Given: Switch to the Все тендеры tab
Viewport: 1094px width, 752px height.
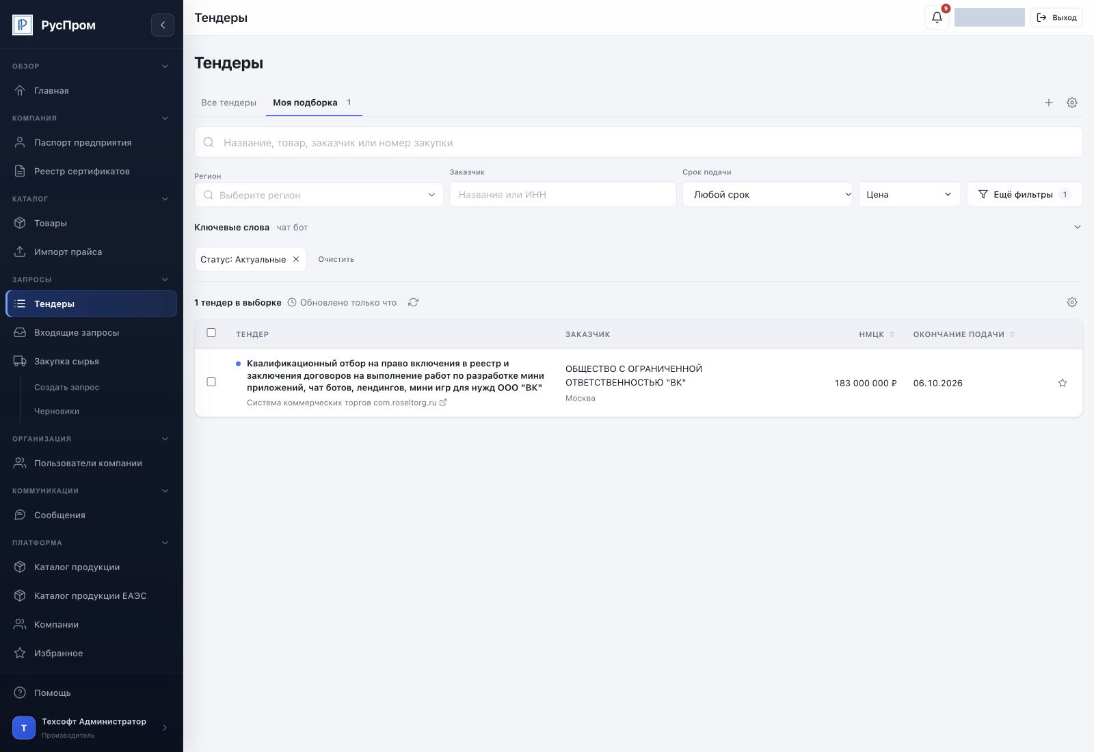Looking at the screenshot, I should click(228, 103).
